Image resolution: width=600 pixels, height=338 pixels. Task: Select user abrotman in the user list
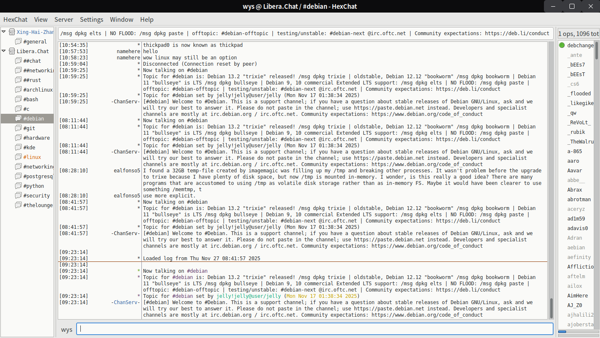pyautogui.click(x=579, y=199)
